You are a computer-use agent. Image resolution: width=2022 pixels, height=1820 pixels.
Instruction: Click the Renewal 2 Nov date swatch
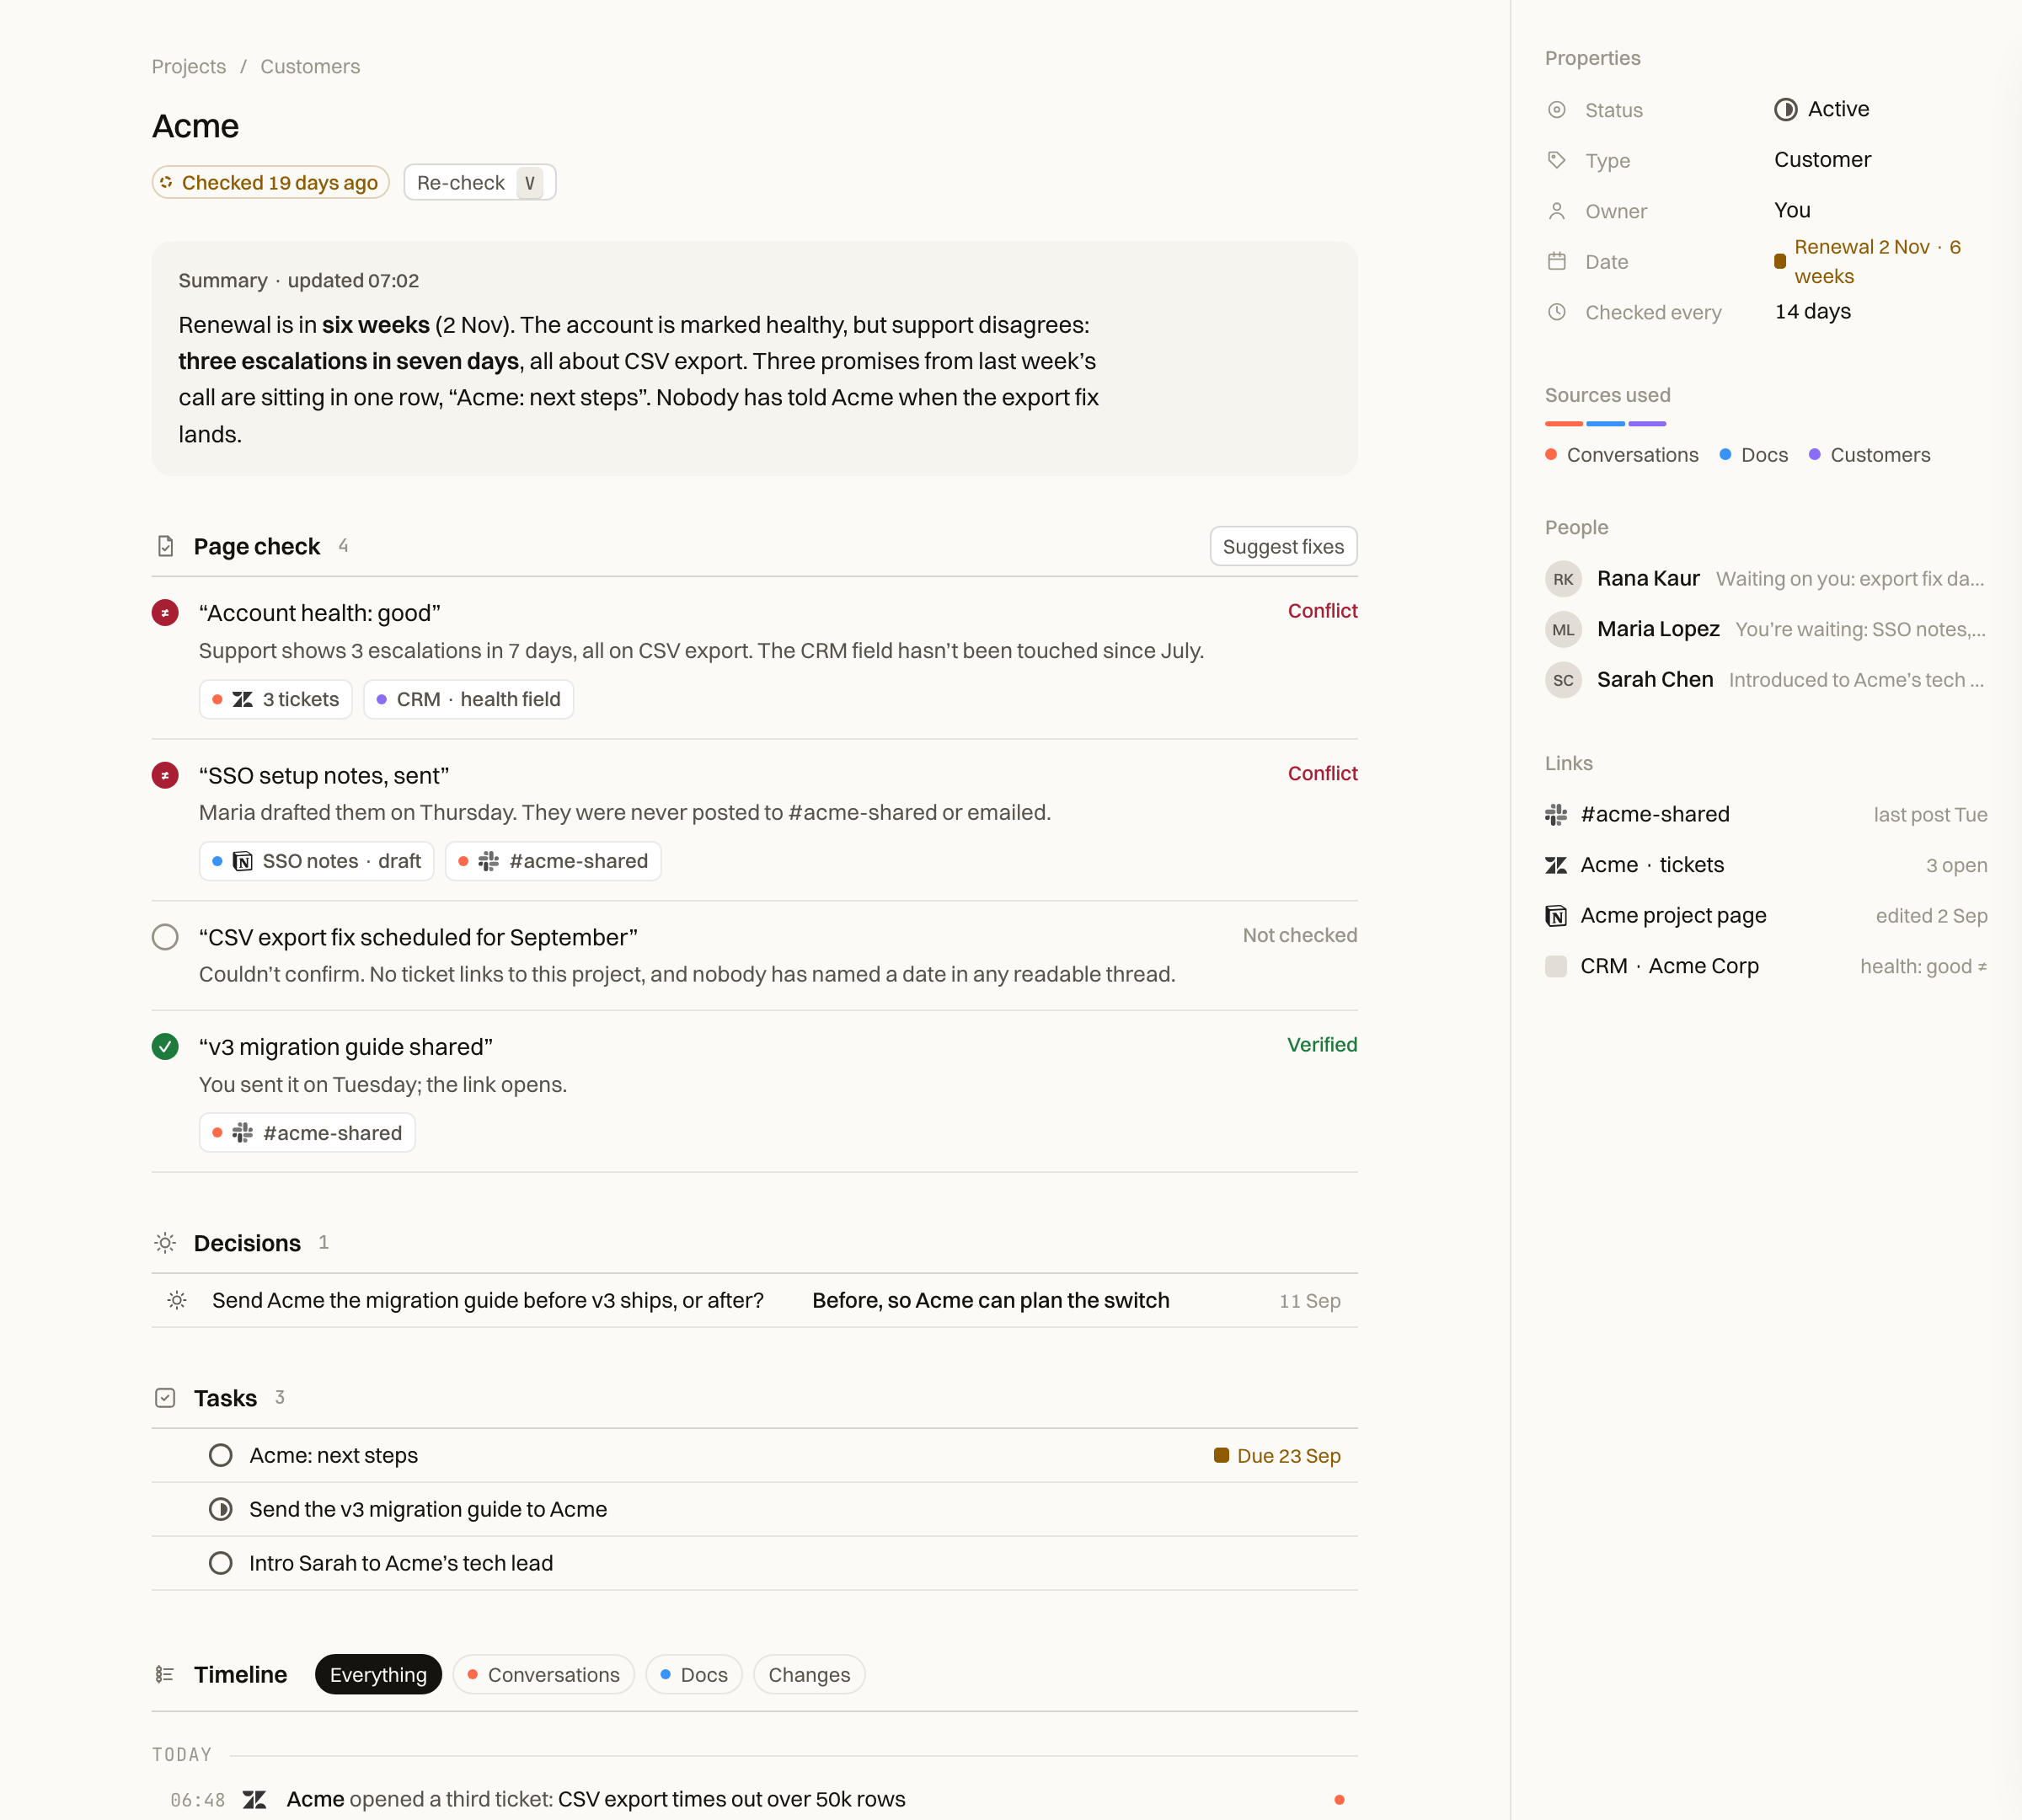pos(1780,261)
